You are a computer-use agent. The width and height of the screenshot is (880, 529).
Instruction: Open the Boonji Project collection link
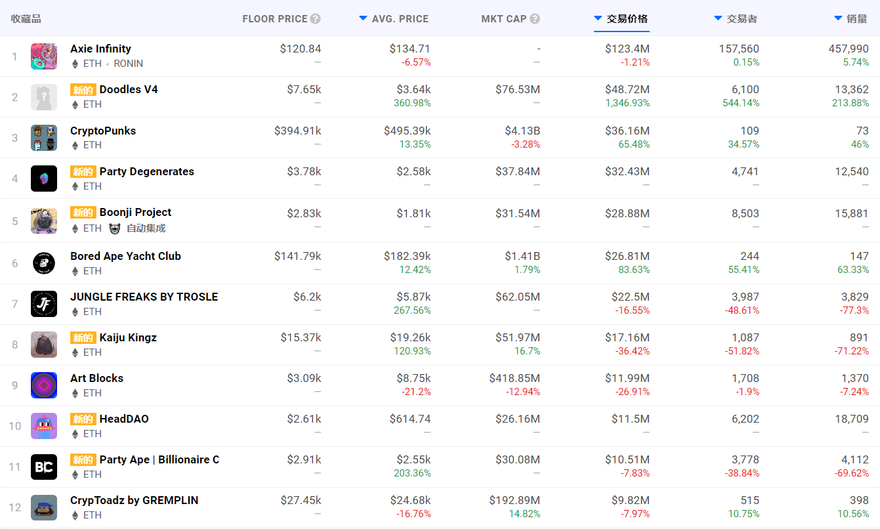tap(136, 212)
